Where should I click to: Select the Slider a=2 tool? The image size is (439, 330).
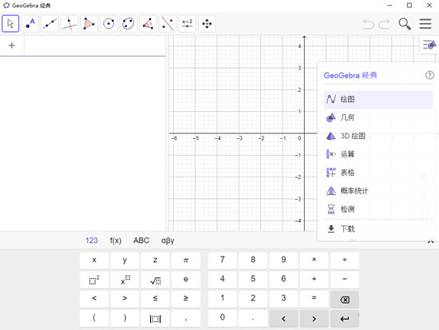coord(187,23)
